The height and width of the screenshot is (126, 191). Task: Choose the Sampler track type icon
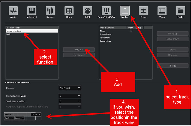(x=50, y=11)
